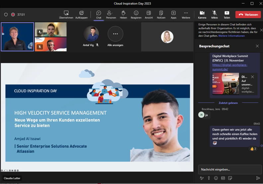This screenshot has height=184, width=263.
Task: Click the blonde woman avatar tile
Action: tap(167, 37)
